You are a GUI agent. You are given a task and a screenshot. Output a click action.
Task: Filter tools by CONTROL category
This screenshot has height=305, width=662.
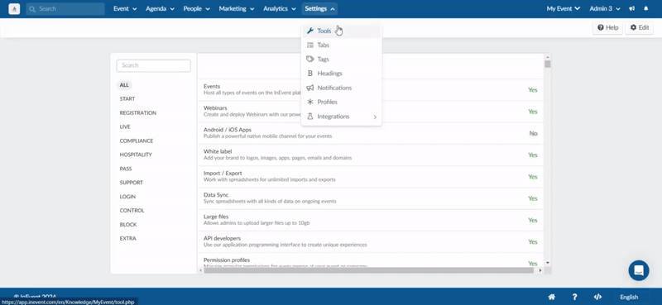pyautogui.click(x=132, y=211)
